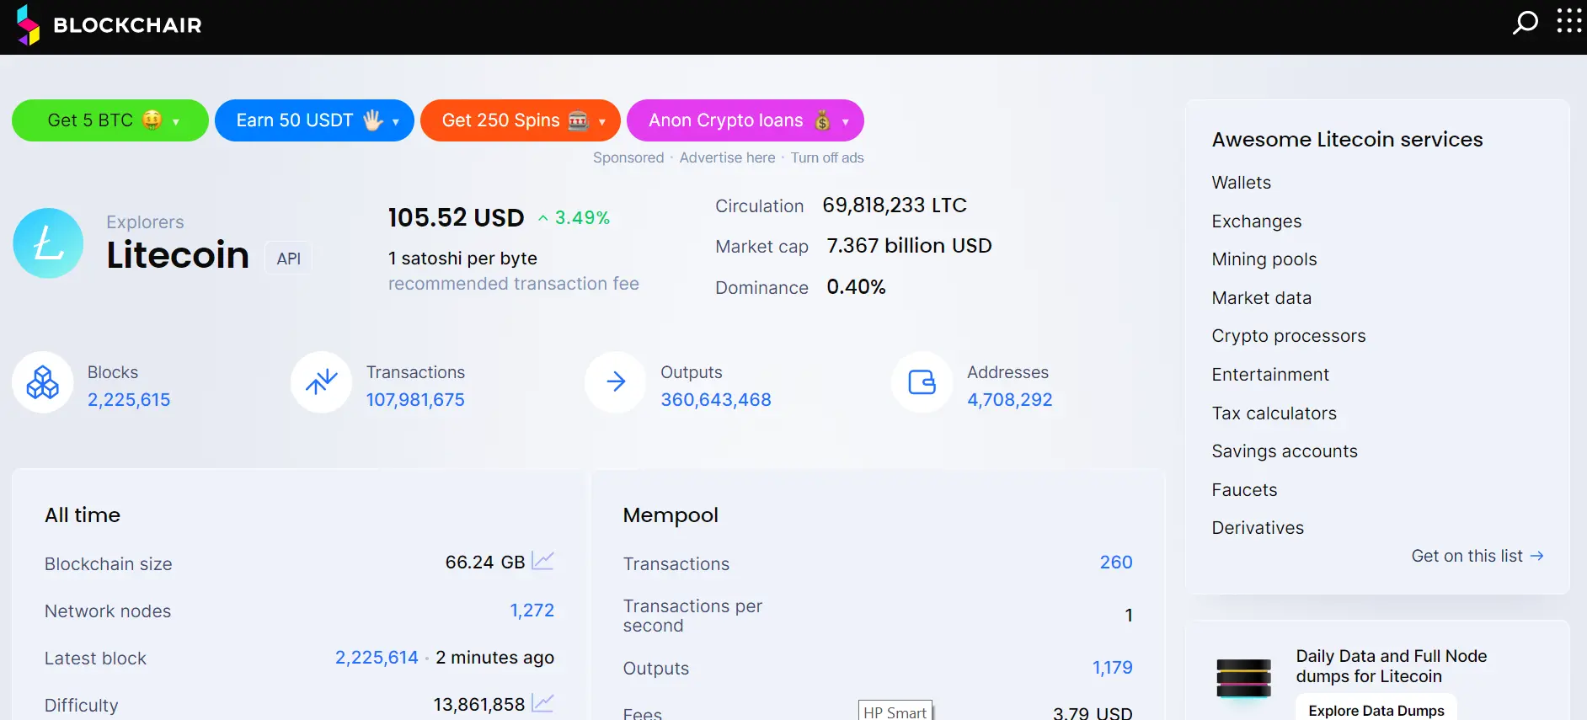Viewport: 1587px width, 720px height.
Task: Open the Mempool Outputs value 1,179
Action: pos(1113,668)
